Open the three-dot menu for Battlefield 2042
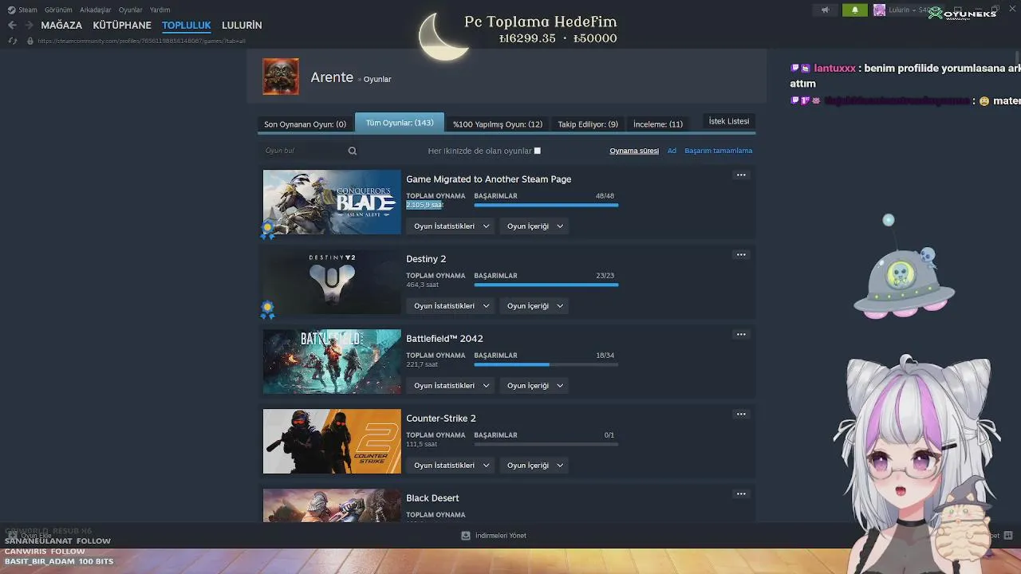Viewport: 1021px width, 574px height. (x=741, y=334)
